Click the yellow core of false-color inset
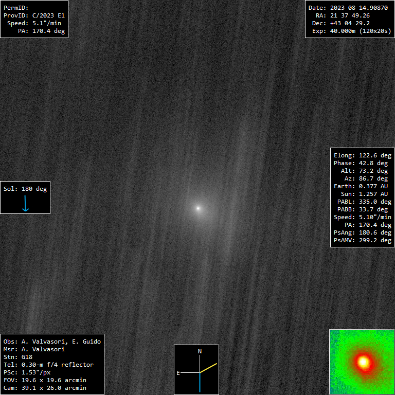 click(364, 362)
